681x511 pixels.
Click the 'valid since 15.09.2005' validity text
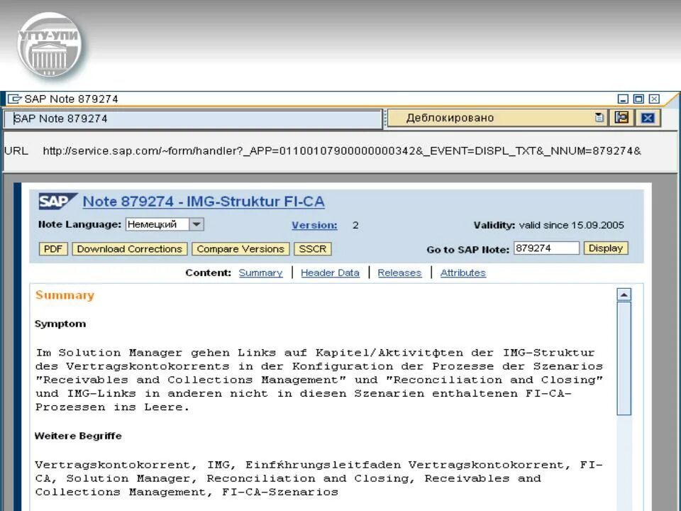(571, 225)
